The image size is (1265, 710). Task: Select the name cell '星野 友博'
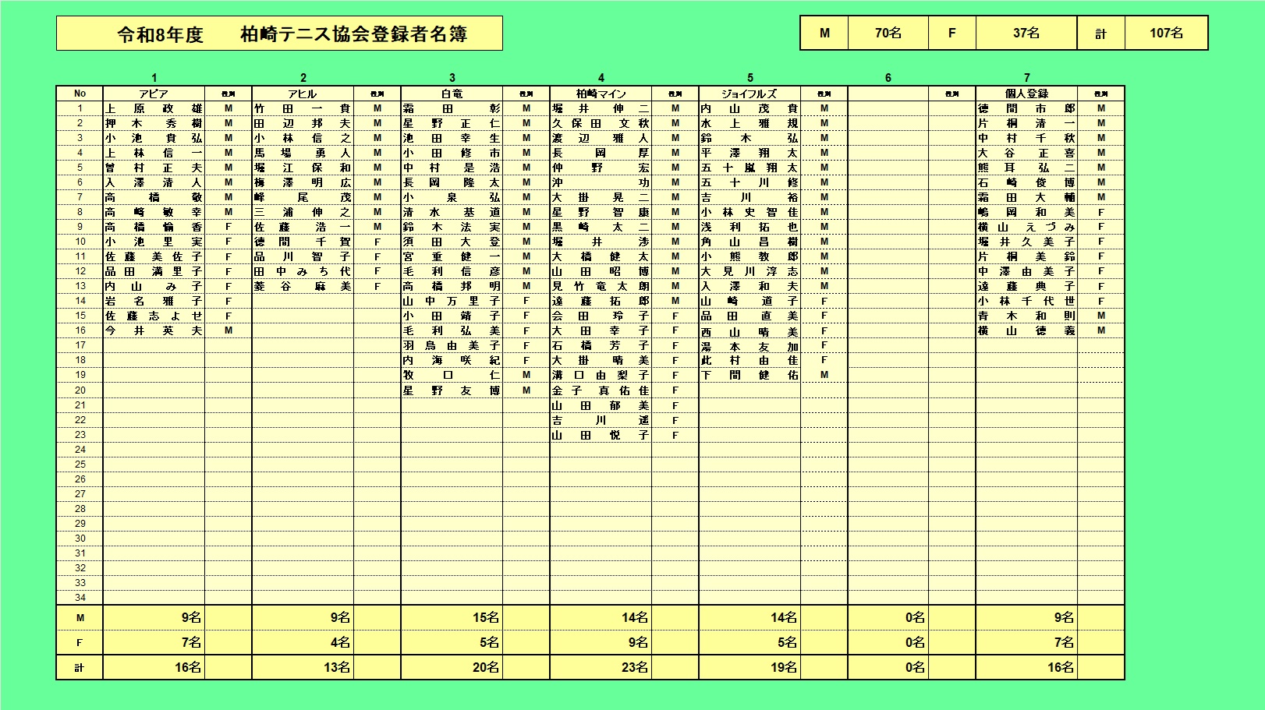[x=452, y=390]
